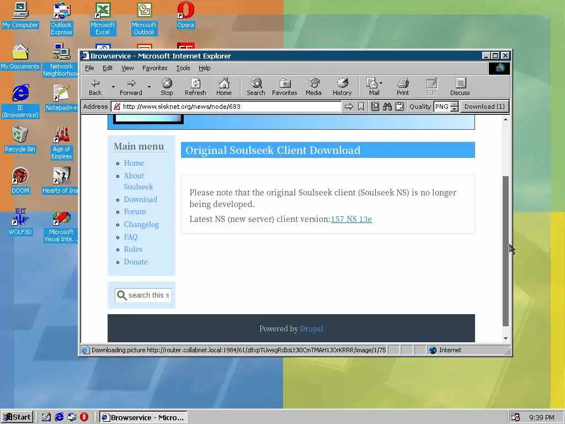This screenshot has height=424, width=565.
Task: Stop page loading with Stop button
Action: click(x=167, y=87)
